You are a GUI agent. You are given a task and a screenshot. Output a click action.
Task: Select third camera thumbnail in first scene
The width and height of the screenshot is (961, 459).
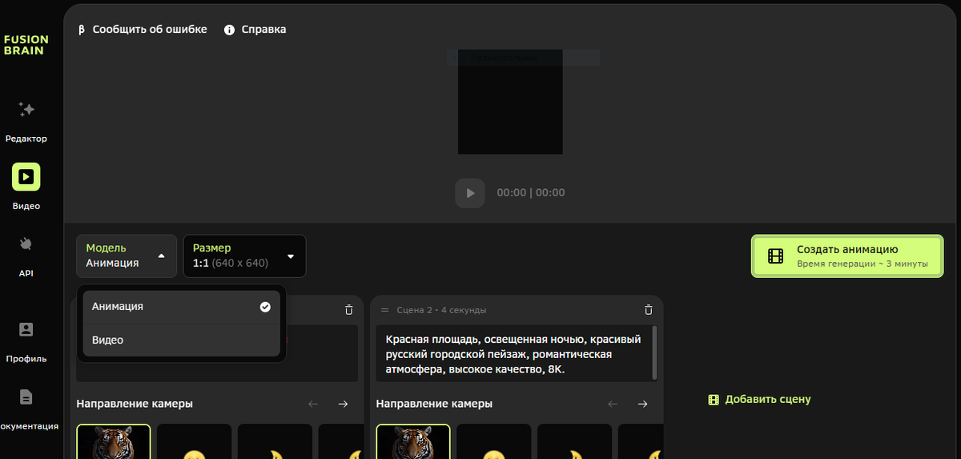coord(275,441)
